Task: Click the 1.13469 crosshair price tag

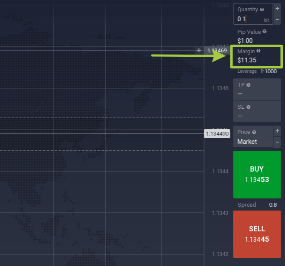Action: click(x=217, y=51)
